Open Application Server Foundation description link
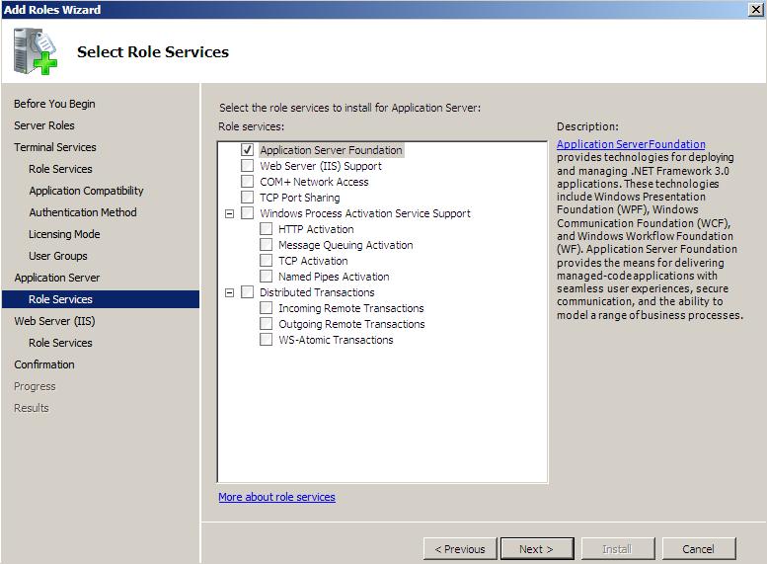This screenshot has height=564, width=767. pyautogui.click(x=631, y=144)
